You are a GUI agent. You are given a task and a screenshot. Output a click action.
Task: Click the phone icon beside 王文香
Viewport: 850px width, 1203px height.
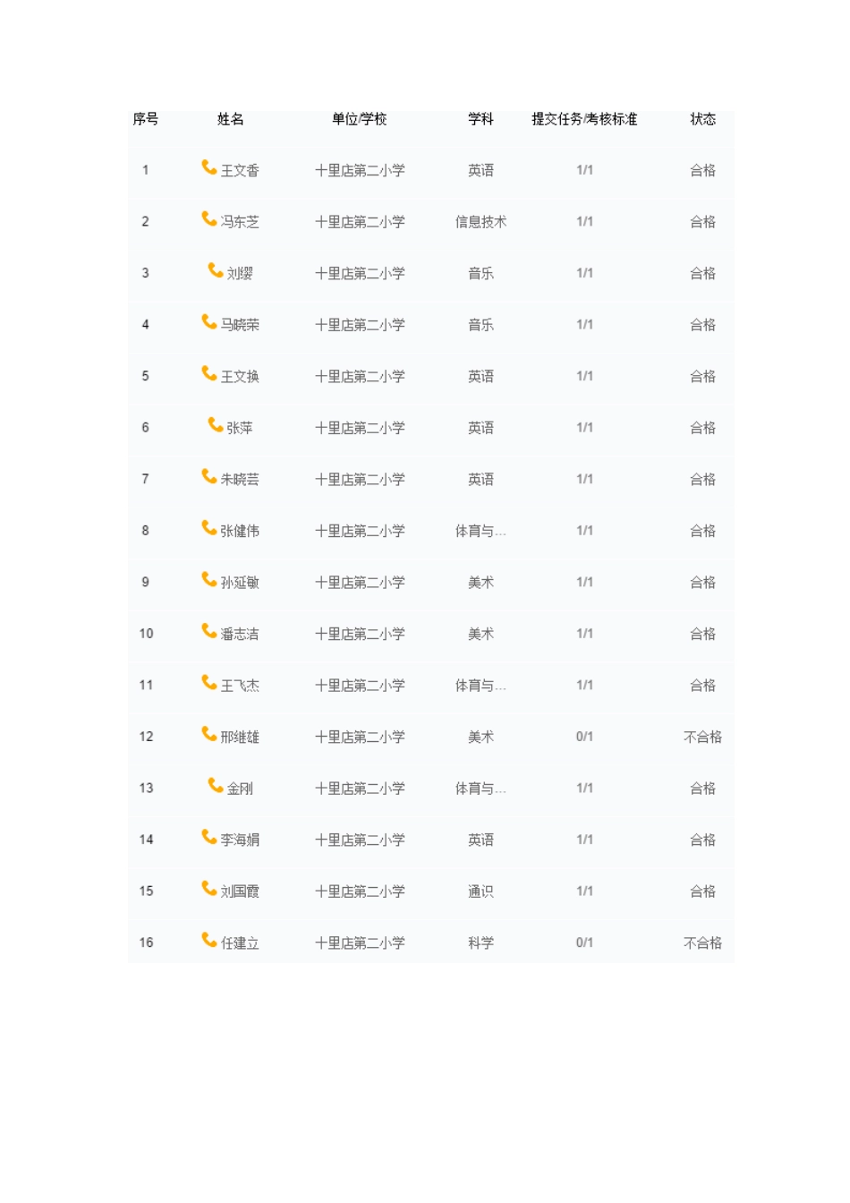(x=209, y=167)
